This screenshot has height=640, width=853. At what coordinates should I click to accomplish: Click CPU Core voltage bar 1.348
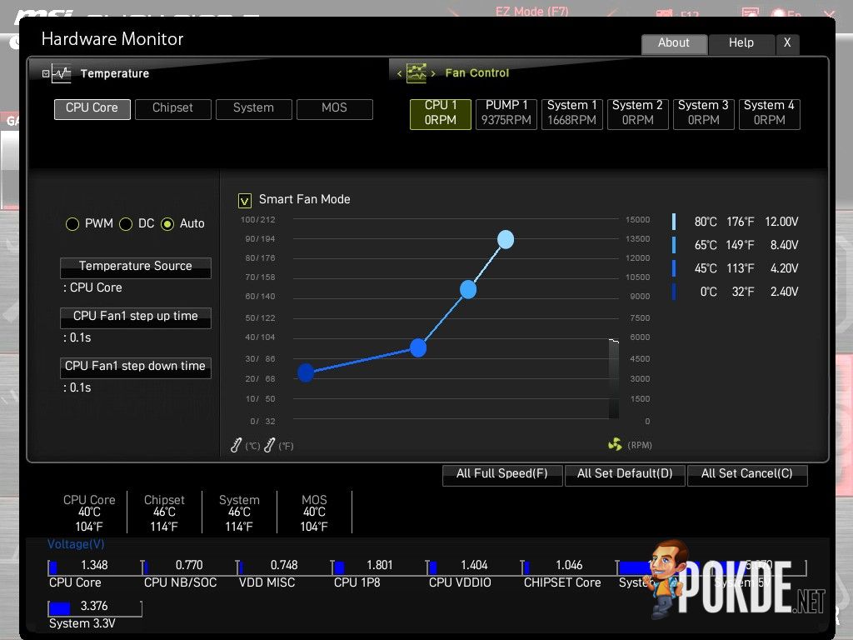95,567
